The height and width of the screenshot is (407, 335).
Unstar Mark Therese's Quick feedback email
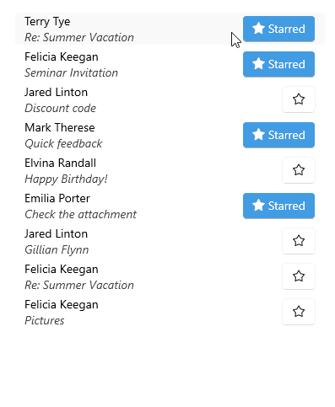278,135
